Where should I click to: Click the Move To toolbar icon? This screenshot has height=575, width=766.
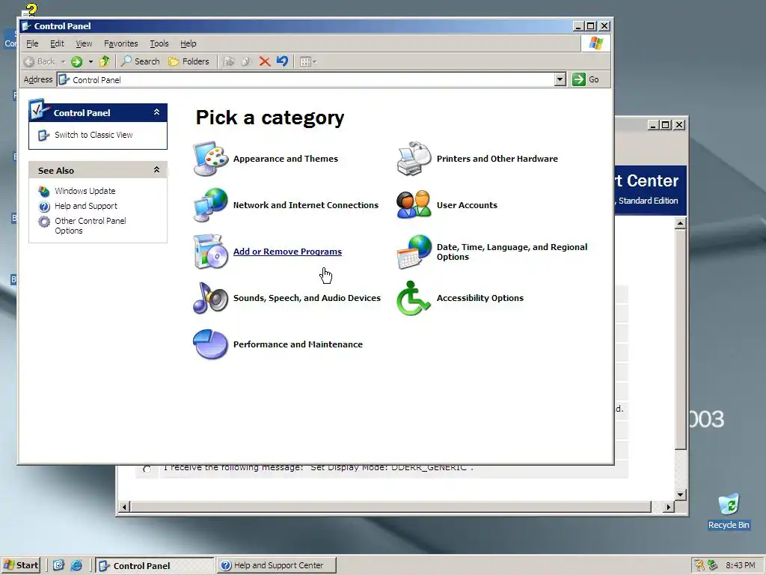(229, 61)
